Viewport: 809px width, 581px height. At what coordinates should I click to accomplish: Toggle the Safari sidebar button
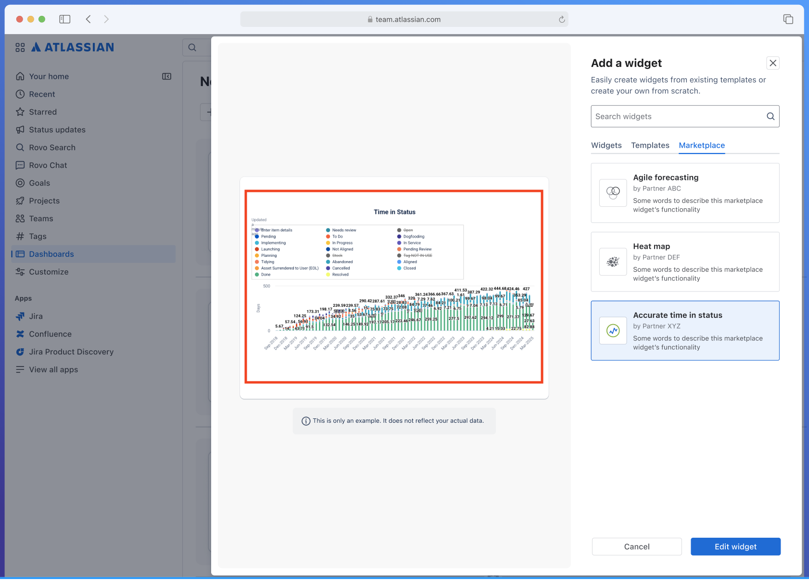coord(65,19)
